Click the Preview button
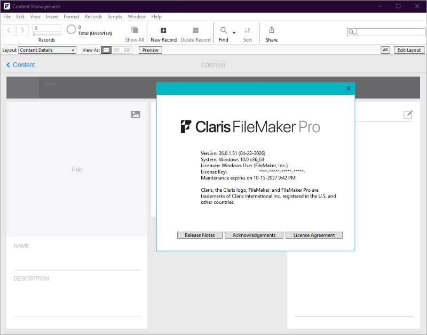The height and width of the screenshot is (335, 427). (151, 50)
